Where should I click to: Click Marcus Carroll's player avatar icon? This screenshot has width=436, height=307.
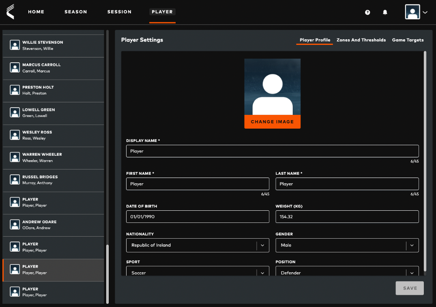[x=15, y=67]
